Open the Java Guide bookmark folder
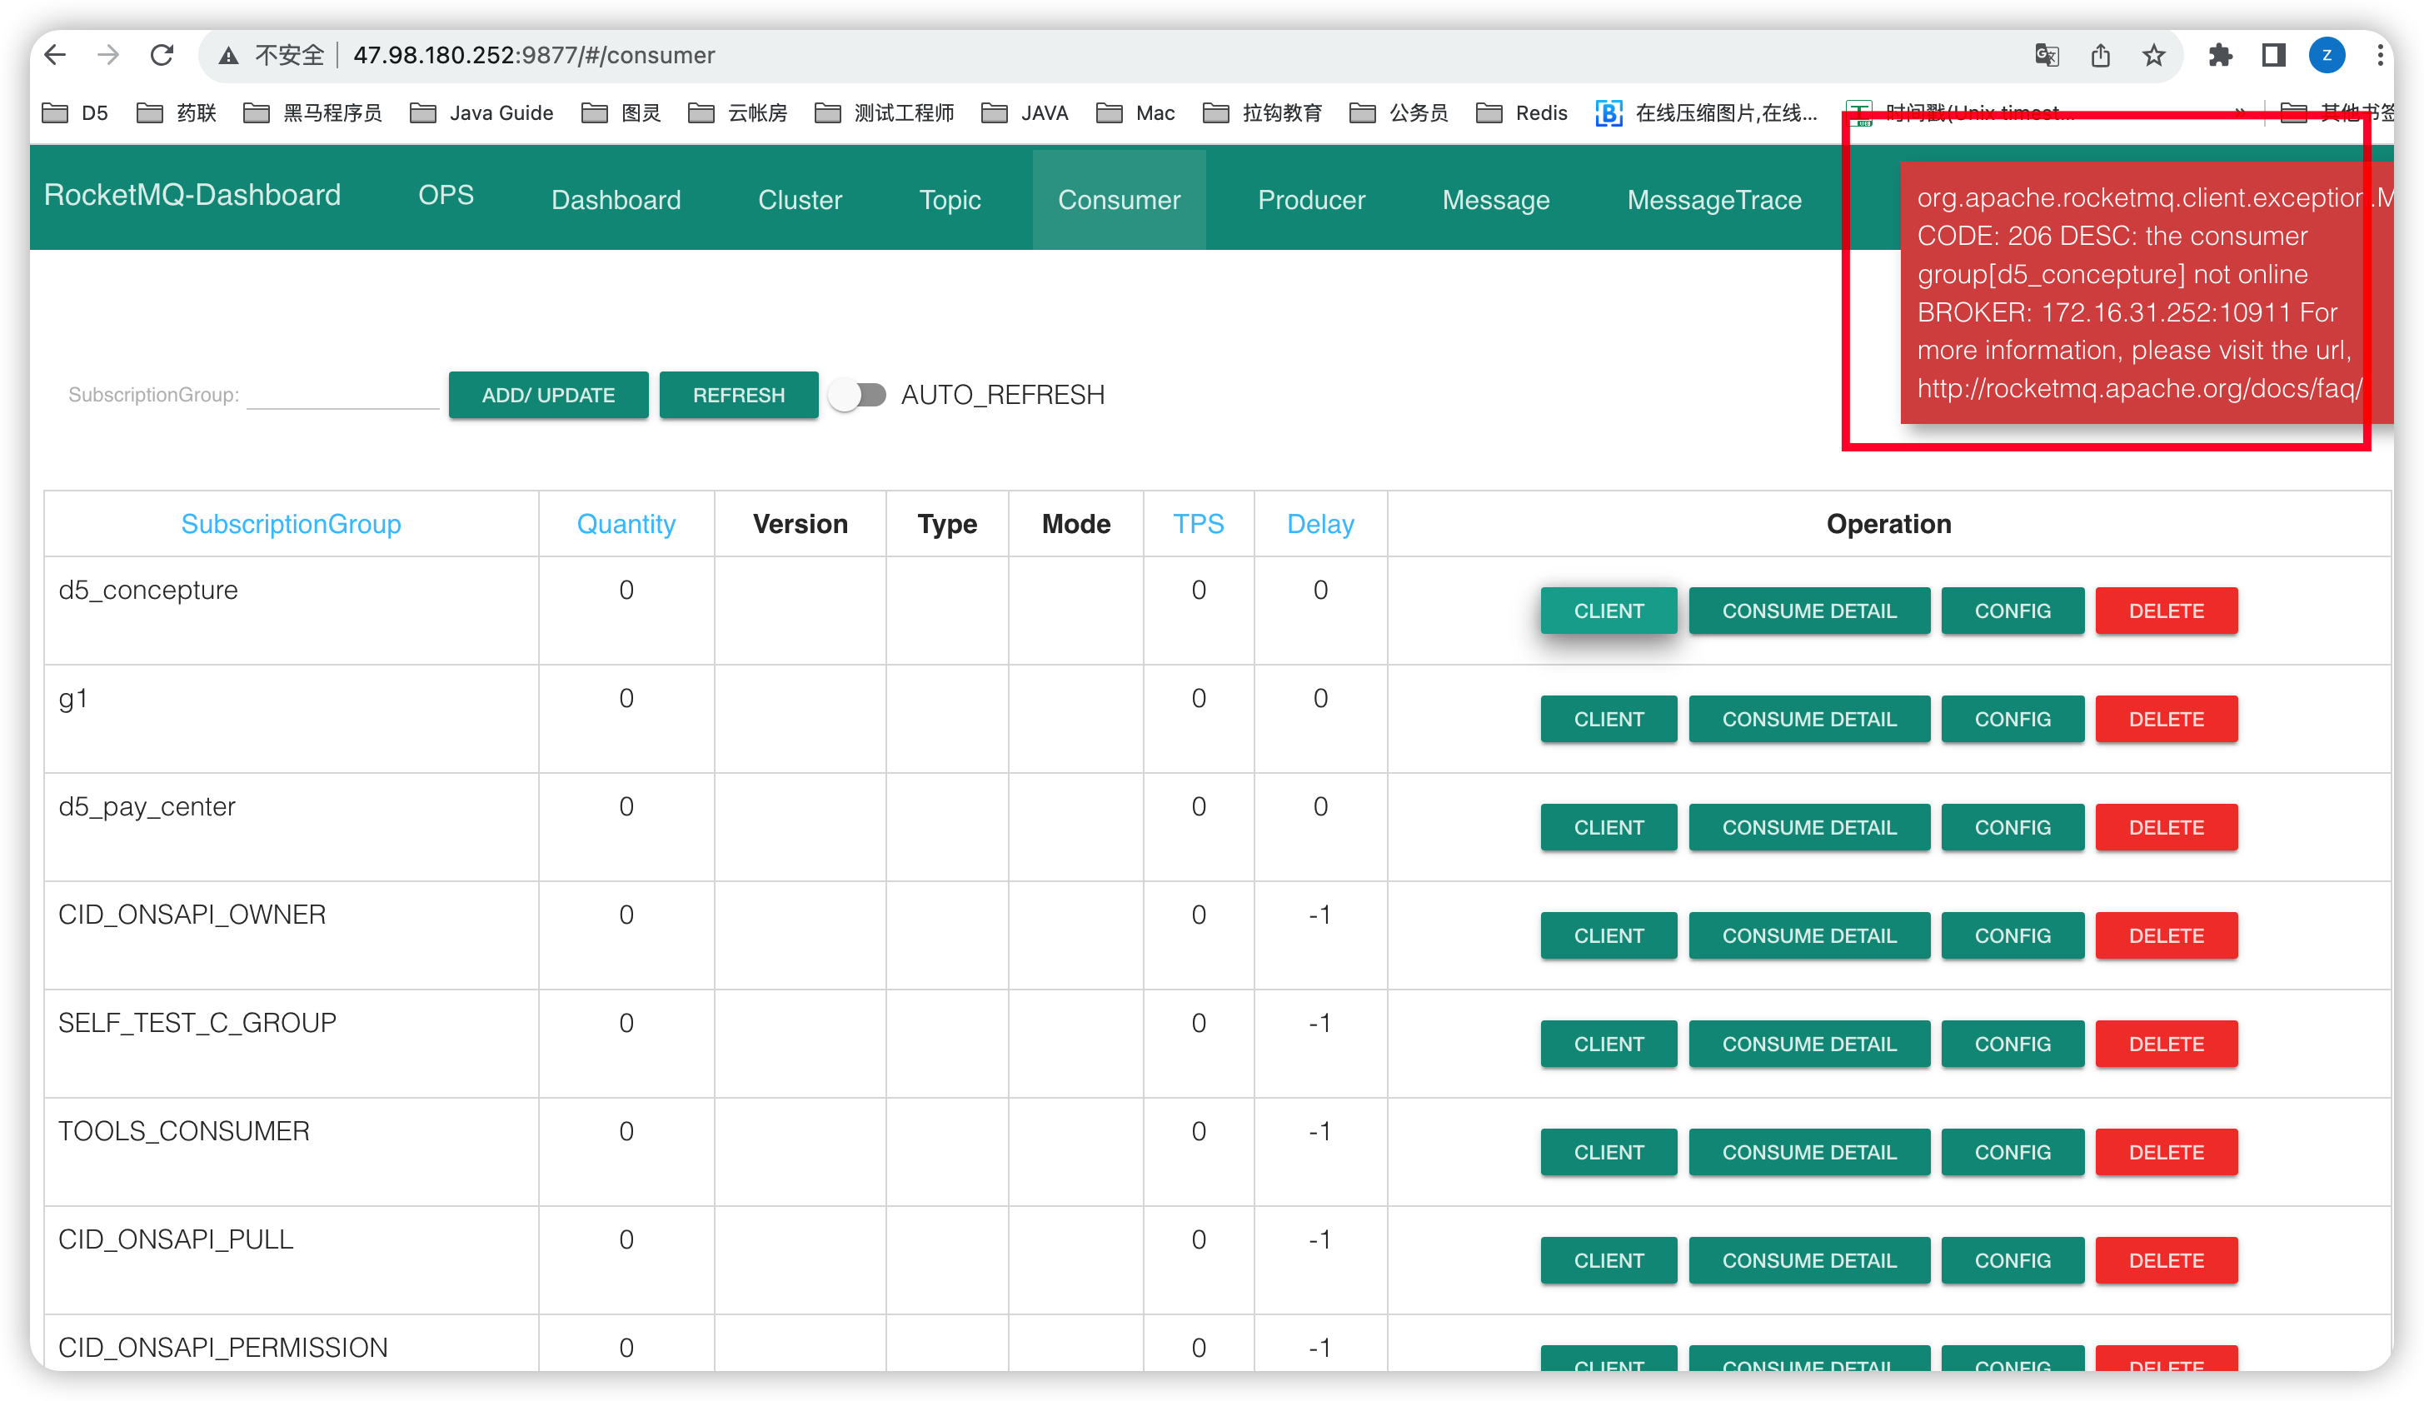This screenshot has height=1401, width=2424. (481, 112)
